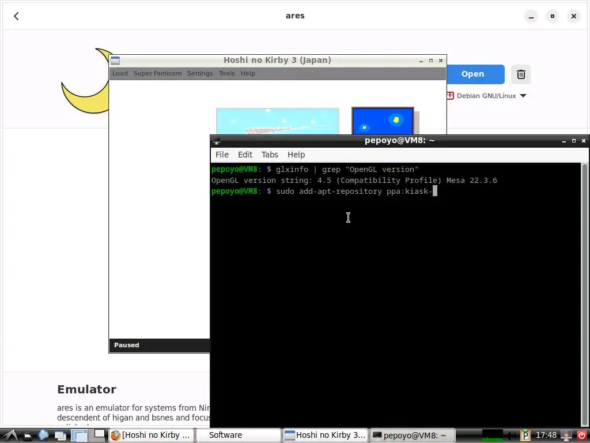
Task: Launch the file manager from the taskbar
Action: 28,436
